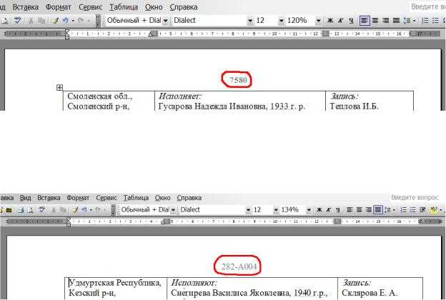Viewport: 446px width, 300px height.
Task: Click the circled header number 7580
Action: click(235, 80)
